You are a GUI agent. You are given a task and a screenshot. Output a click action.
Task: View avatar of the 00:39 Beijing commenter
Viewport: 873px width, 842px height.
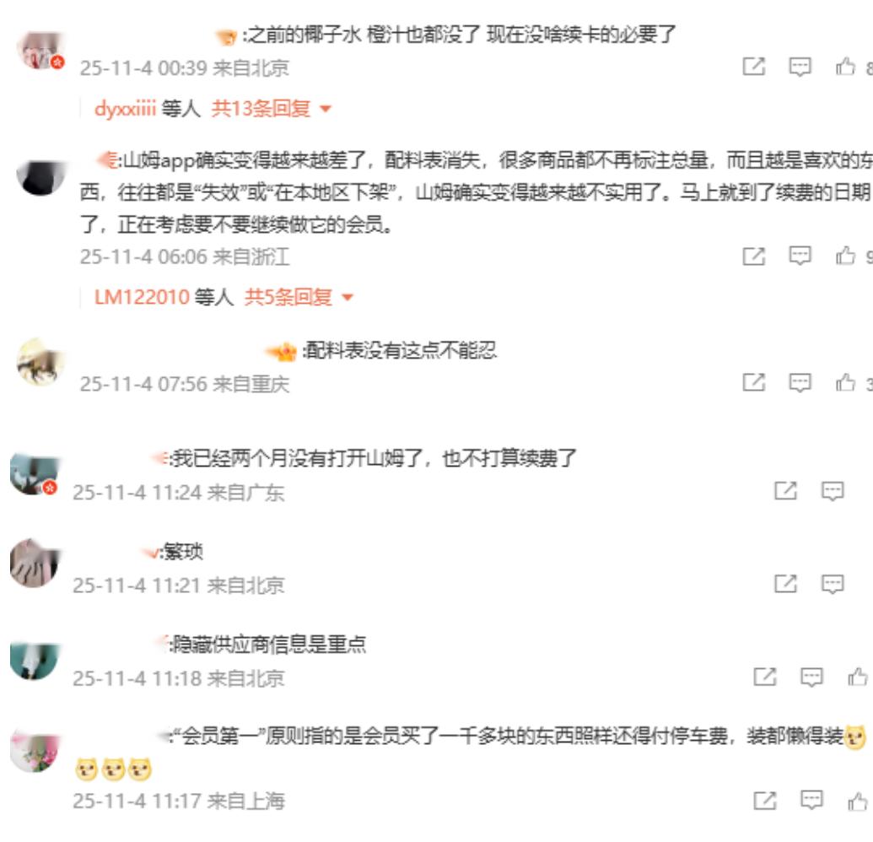(40, 50)
